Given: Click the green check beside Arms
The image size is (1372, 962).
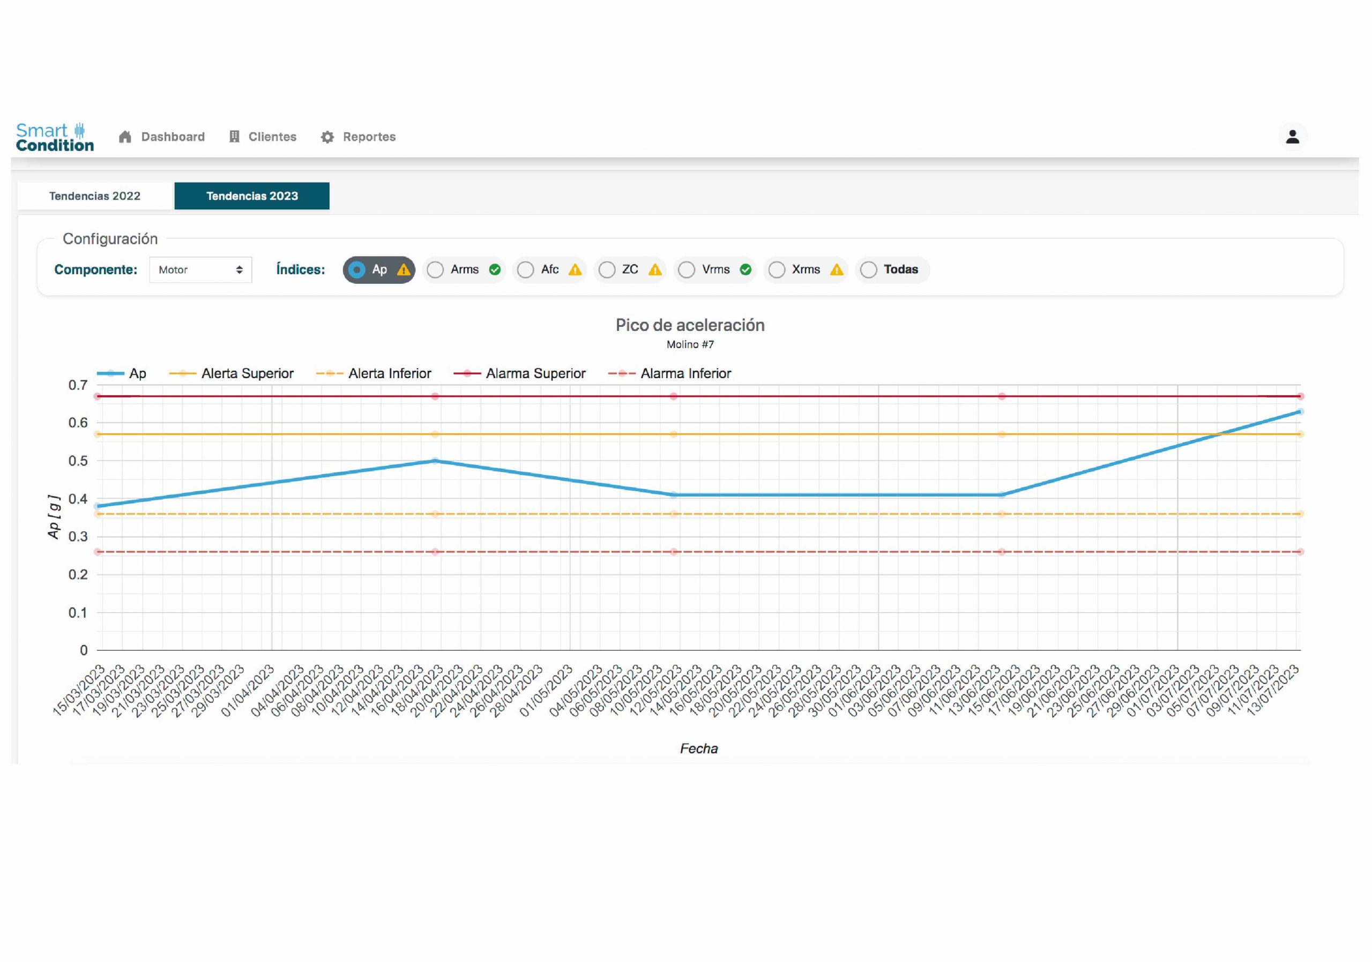Looking at the screenshot, I should [x=495, y=270].
